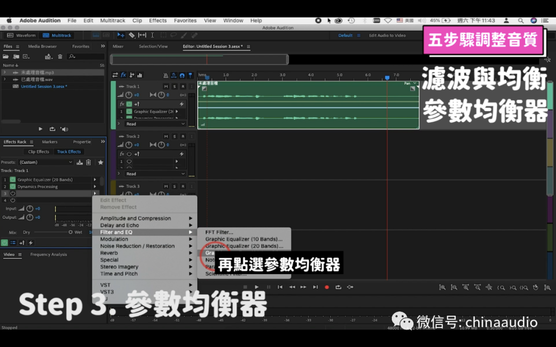
Task: Click the Loop Playback icon in the transport
Action: pos(338,287)
